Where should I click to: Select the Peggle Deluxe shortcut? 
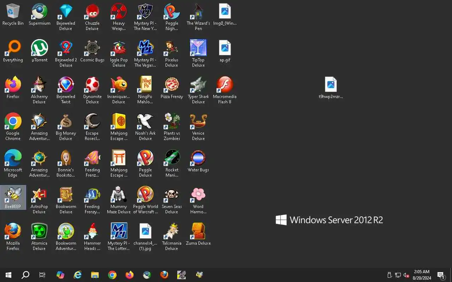pyautogui.click(x=145, y=164)
